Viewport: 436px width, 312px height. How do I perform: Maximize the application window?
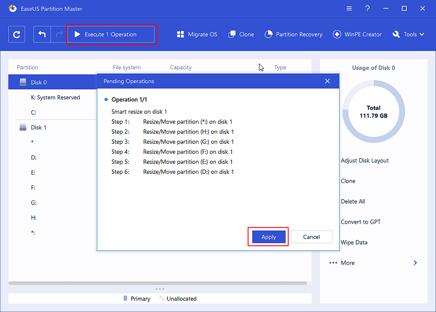pos(404,9)
